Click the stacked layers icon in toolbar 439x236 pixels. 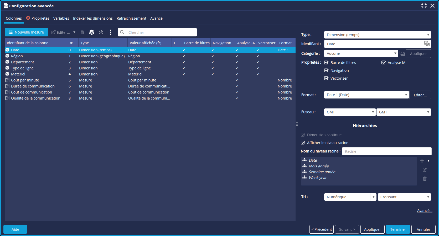(x=92, y=32)
